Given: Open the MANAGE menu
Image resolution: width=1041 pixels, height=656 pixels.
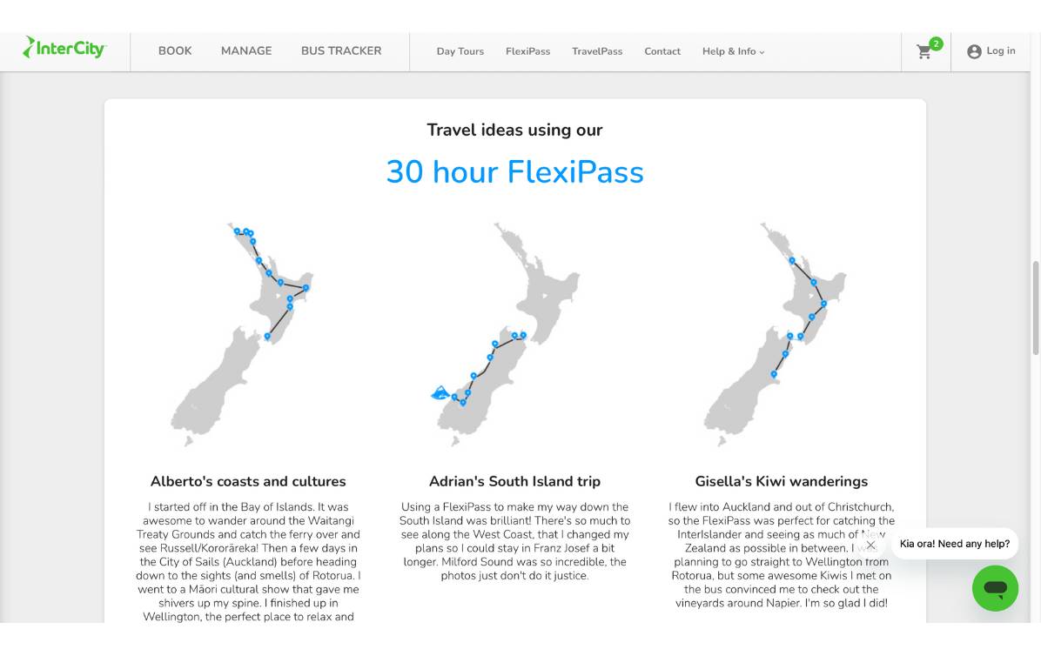Looking at the screenshot, I should 246,51.
